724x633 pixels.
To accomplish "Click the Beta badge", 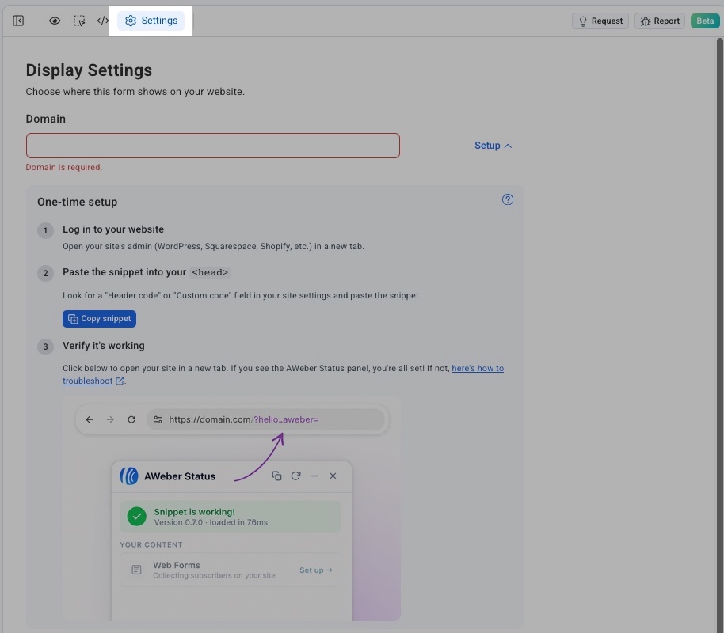I will point(705,21).
